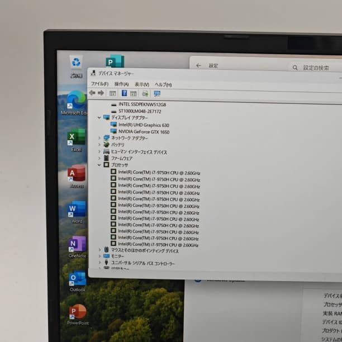342x342 pixels.
Task: Click the Back arrow in Device Manager toolbar
Action: pos(92,93)
